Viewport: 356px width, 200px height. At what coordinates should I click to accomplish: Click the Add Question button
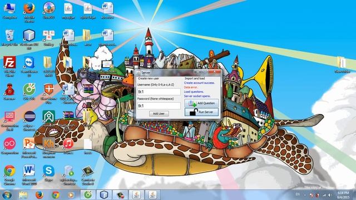click(x=201, y=103)
